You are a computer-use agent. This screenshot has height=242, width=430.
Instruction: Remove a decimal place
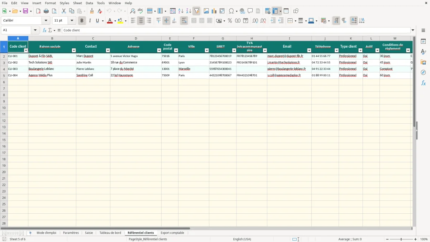(263, 21)
